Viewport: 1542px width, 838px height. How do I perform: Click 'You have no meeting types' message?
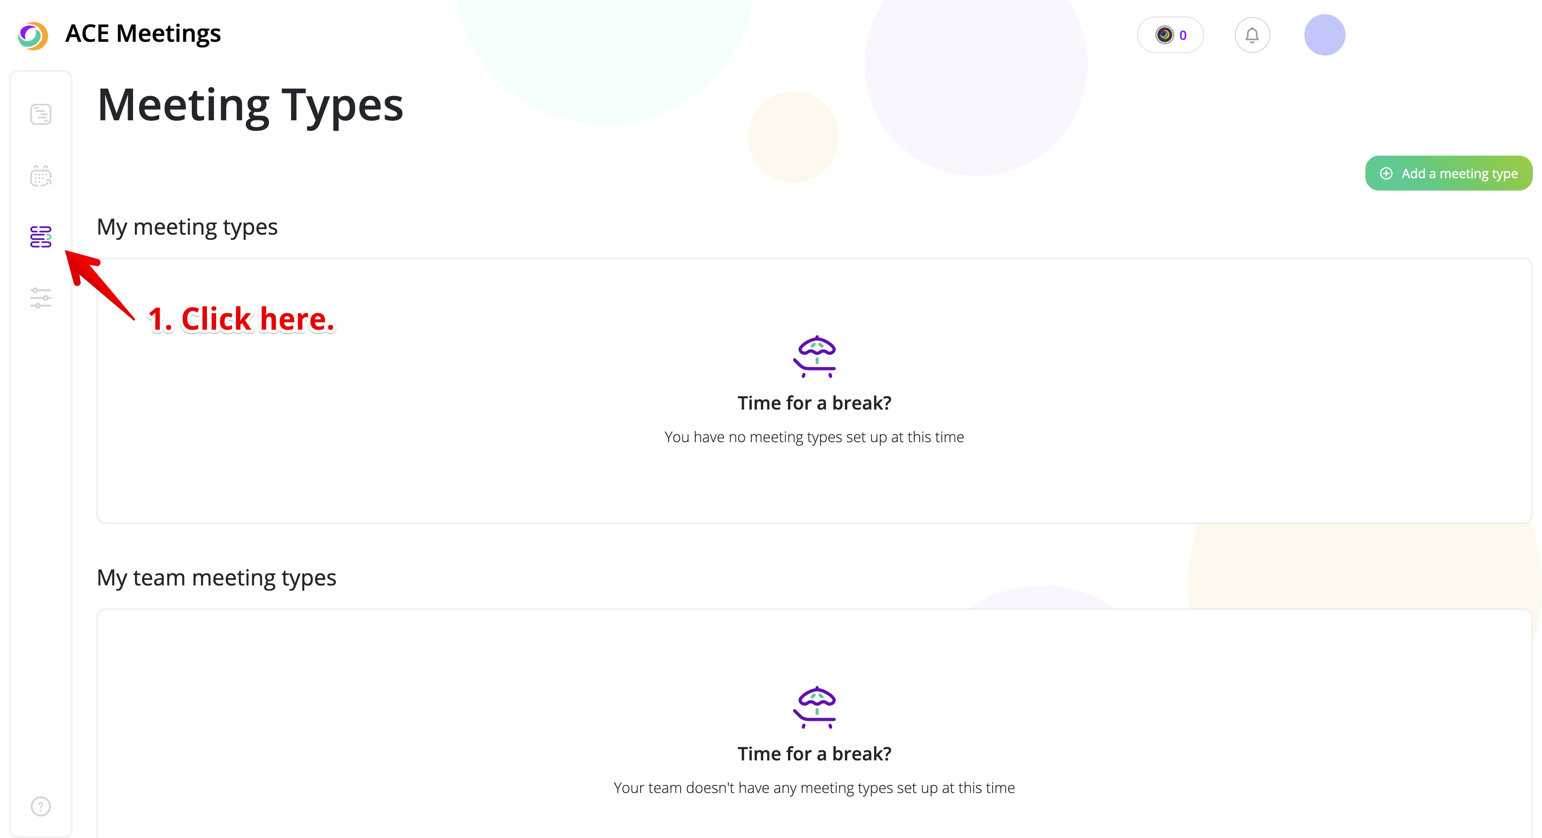814,437
